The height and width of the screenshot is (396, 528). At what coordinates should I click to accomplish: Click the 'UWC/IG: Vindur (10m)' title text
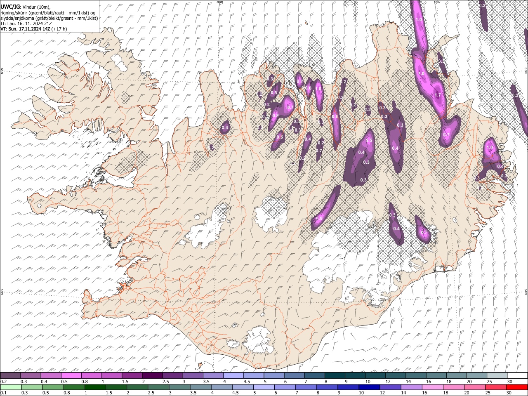point(26,7)
